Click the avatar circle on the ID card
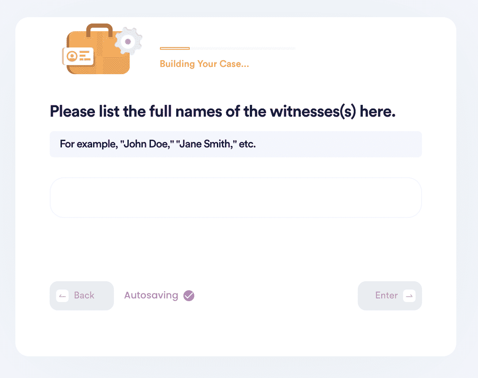The image size is (478, 378). pos(72,56)
